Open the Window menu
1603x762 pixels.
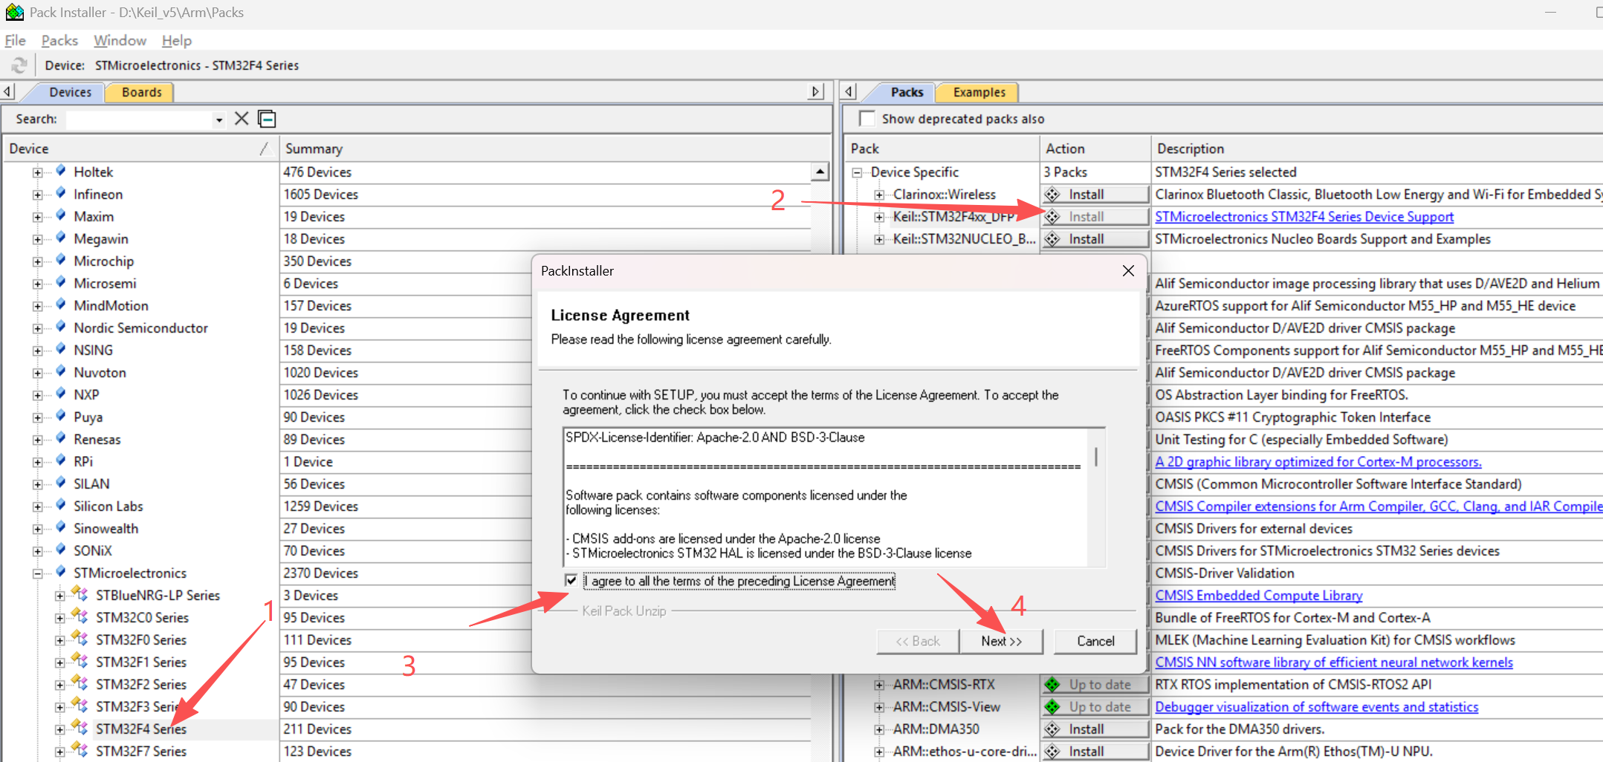tap(120, 40)
